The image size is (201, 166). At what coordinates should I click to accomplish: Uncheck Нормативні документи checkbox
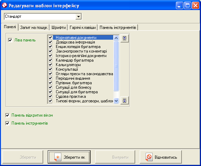pos(51,37)
